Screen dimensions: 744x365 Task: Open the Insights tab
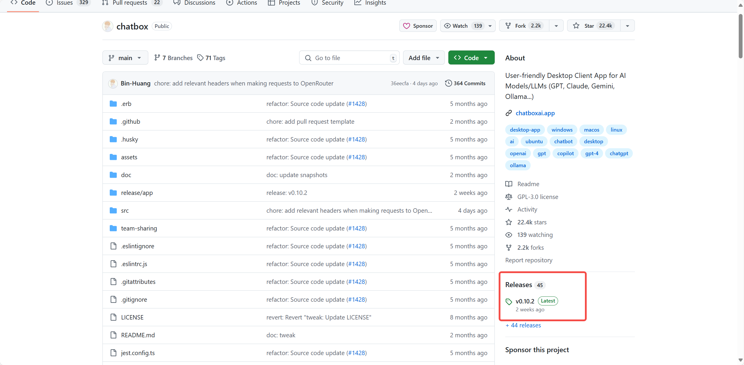click(370, 3)
